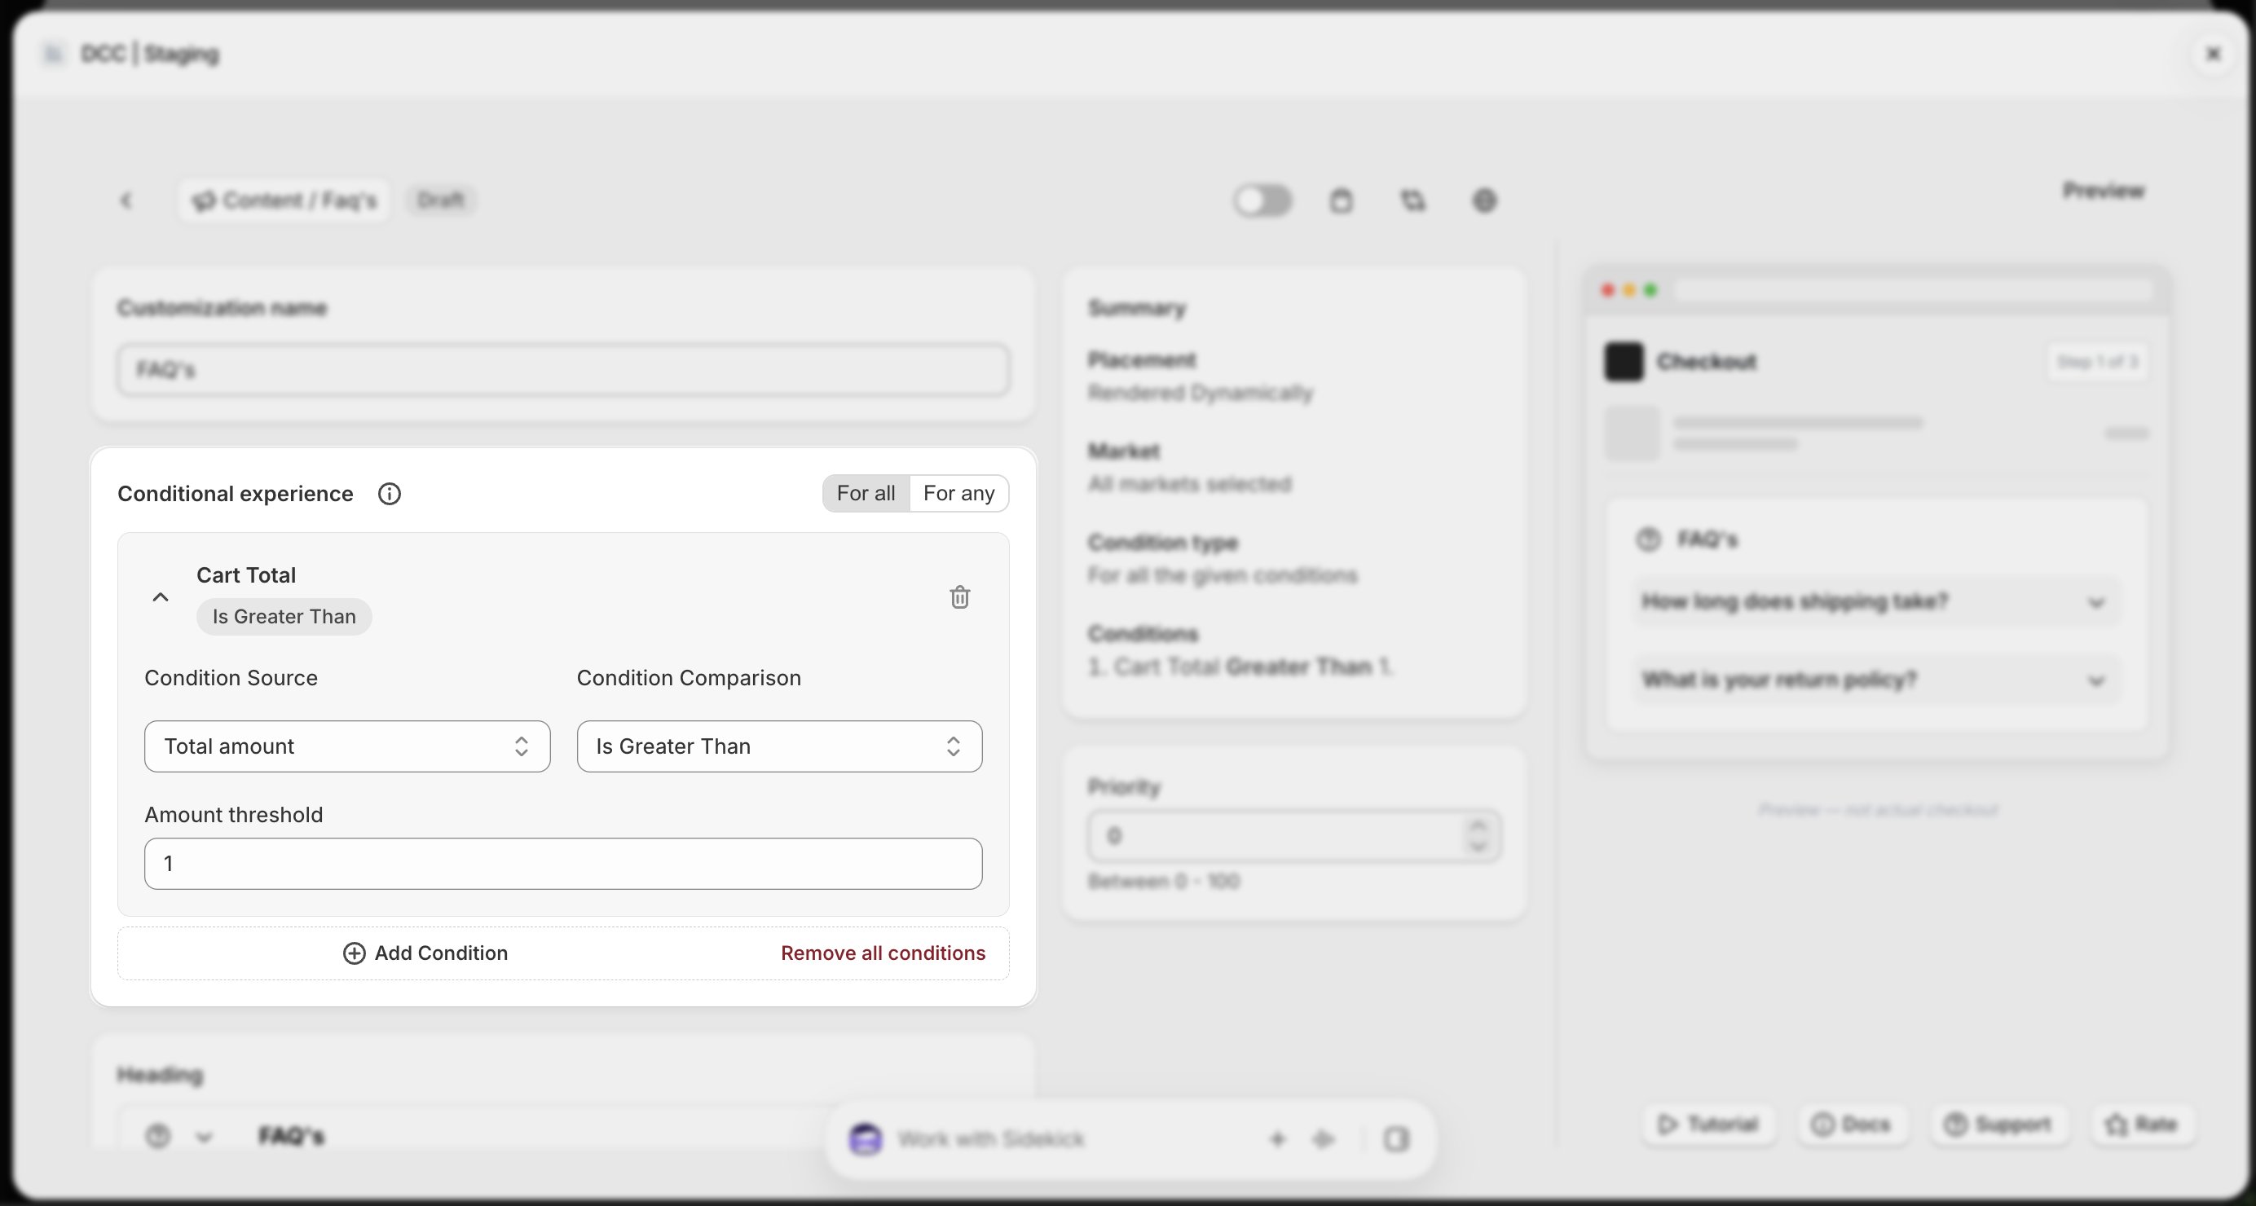
Task: Click the Rate button
Action: pos(2142,1125)
